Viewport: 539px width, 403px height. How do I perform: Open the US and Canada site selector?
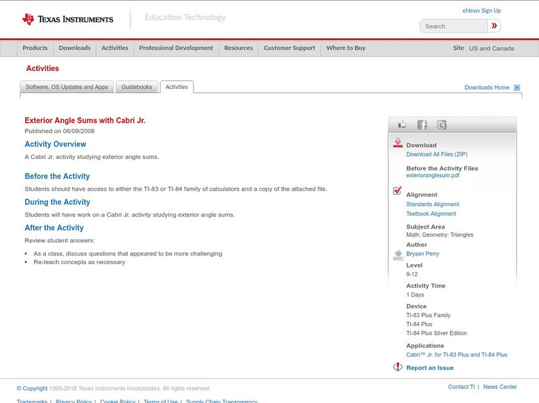(491, 49)
